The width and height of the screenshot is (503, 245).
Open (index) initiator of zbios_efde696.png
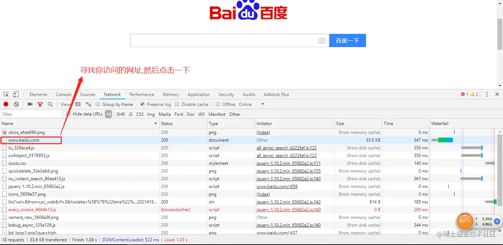[x=263, y=132]
